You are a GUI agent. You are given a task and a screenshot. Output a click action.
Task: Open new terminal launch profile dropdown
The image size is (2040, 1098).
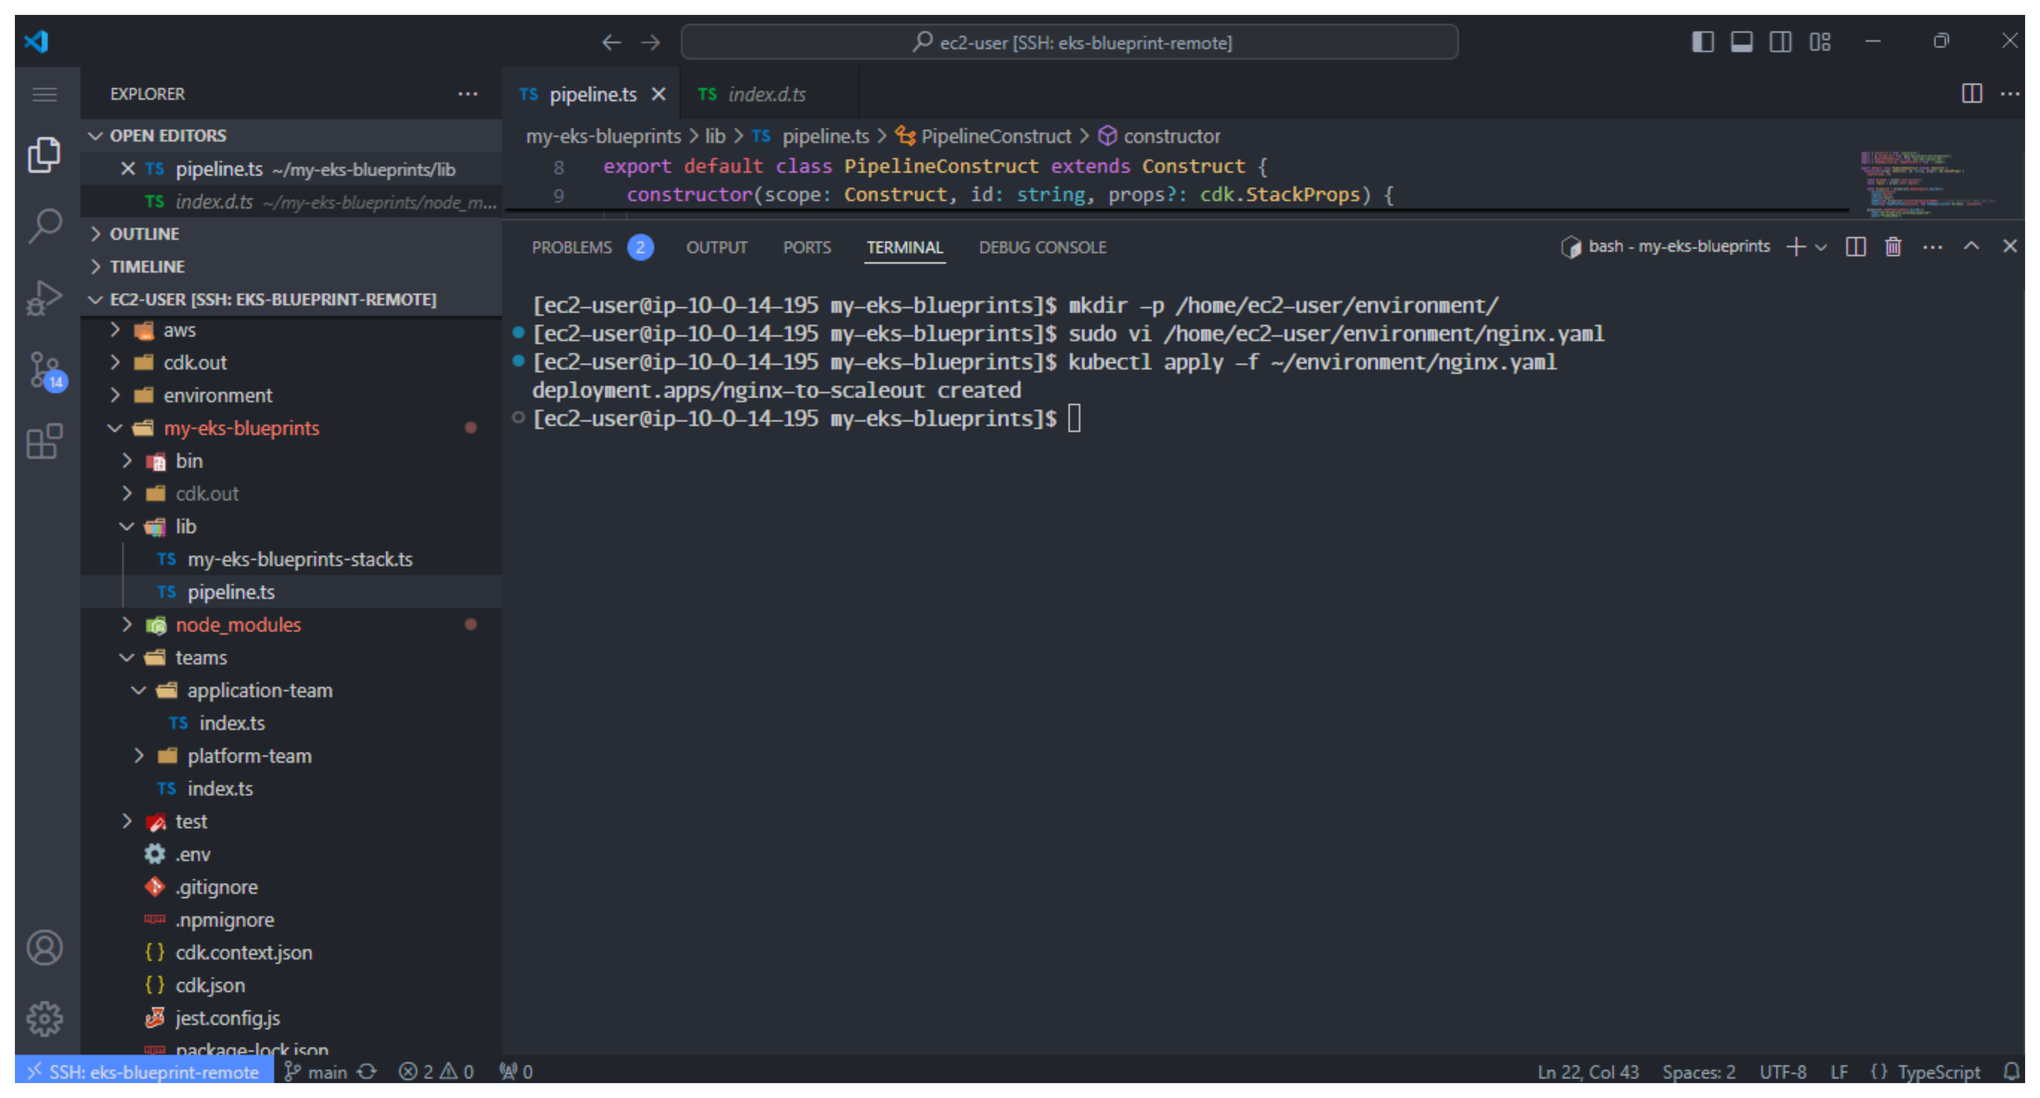(1821, 247)
